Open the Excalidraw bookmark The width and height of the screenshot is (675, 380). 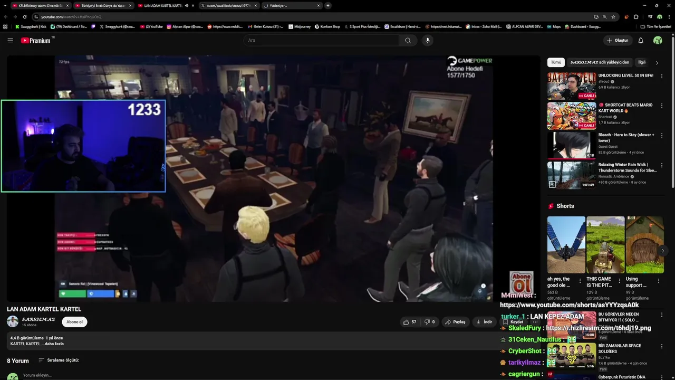click(402, 26)
